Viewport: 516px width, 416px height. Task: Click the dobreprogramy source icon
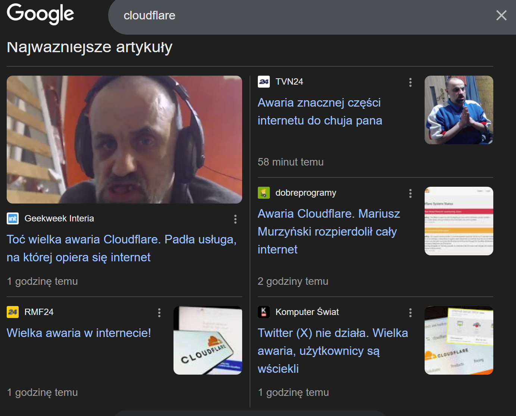264,193
